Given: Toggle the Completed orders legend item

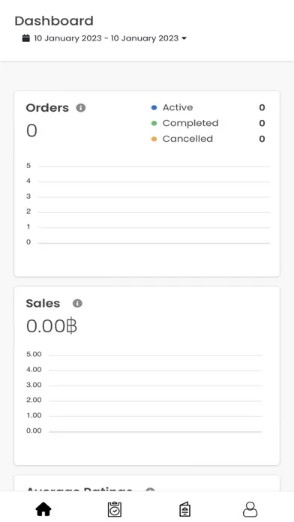Looking at the screenshot, I should point(208,123).
